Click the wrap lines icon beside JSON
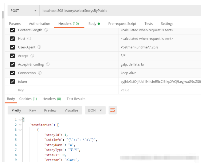Screen dimensions: 204x163 [113, 110]
